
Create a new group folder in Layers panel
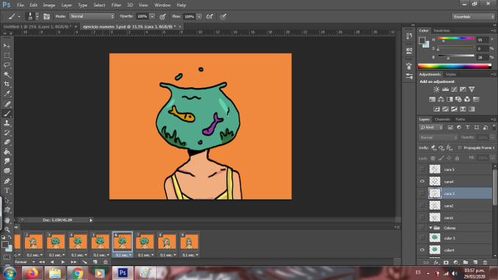click(x=466, y=262)
